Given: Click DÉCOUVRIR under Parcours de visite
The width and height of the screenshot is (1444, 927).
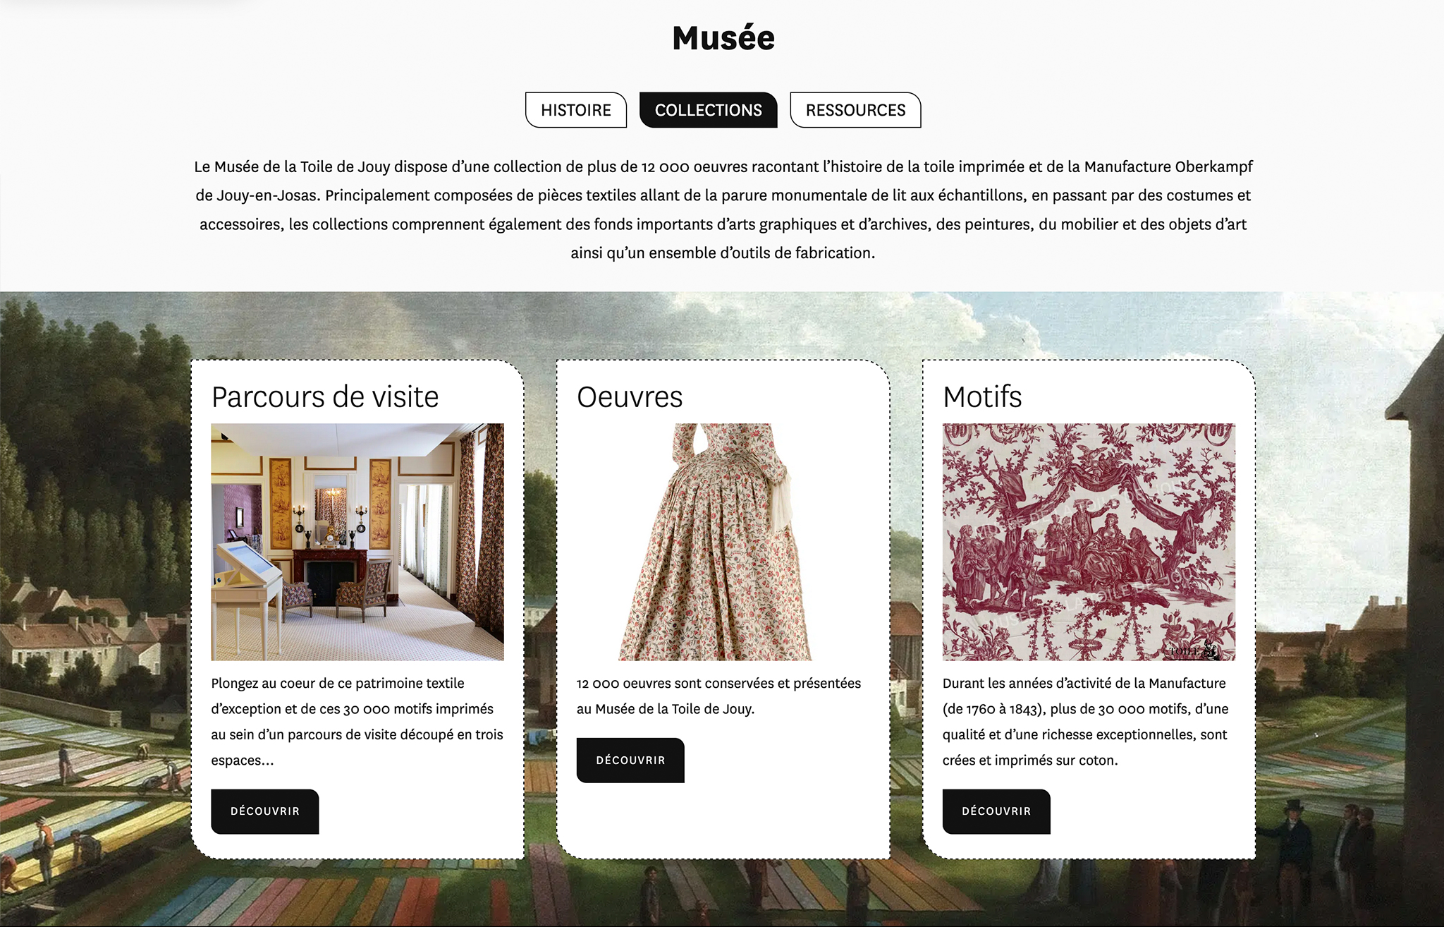Looking at the screenshot, I should click(264, 811).
